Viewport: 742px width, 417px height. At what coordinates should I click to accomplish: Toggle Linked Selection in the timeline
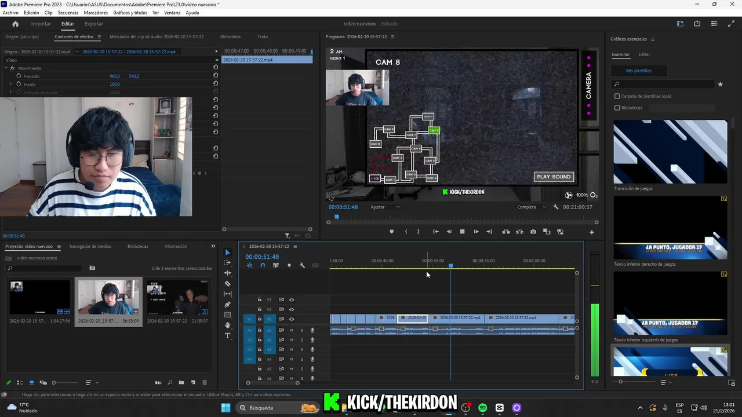[276, 265]
